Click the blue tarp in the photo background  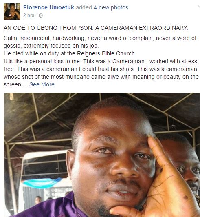point(42,183)
